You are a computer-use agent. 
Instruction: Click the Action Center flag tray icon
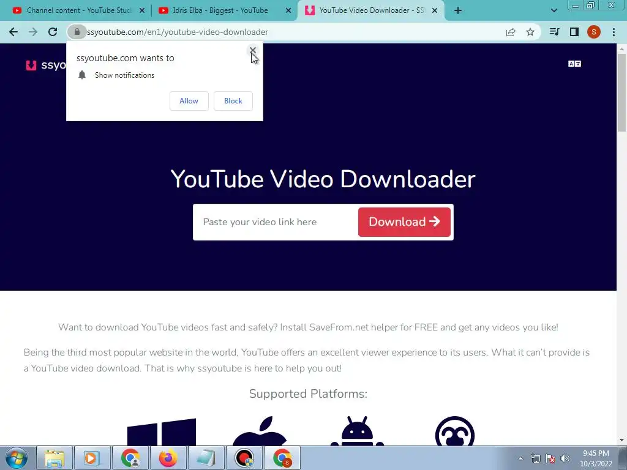[550, 458]
